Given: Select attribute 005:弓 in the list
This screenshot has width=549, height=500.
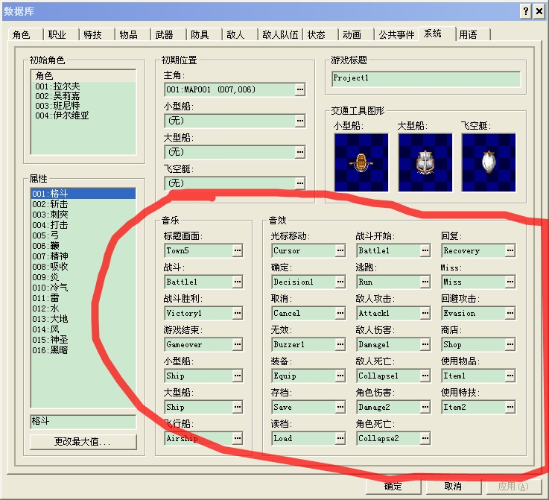Looking at the screenshot, I should tap(83, 235).
